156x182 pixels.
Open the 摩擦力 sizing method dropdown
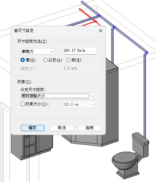pos(37,52)
